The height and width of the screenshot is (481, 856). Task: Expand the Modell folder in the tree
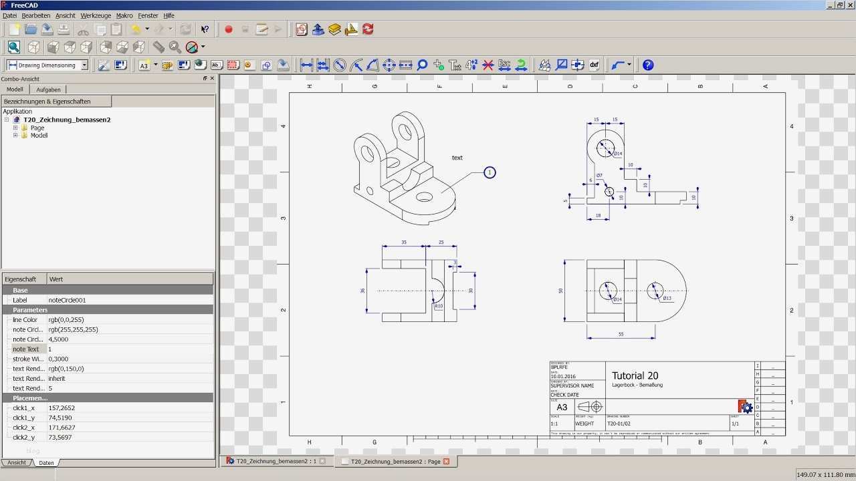pyautogui.click(x=15, y=136)
